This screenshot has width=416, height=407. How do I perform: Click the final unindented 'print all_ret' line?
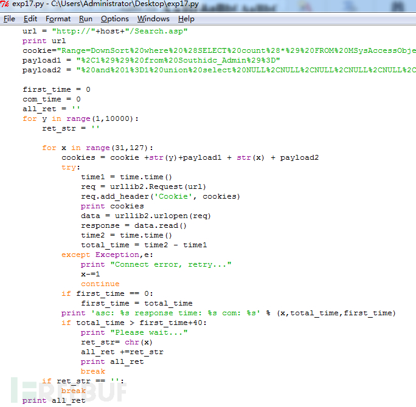(54, 401)
